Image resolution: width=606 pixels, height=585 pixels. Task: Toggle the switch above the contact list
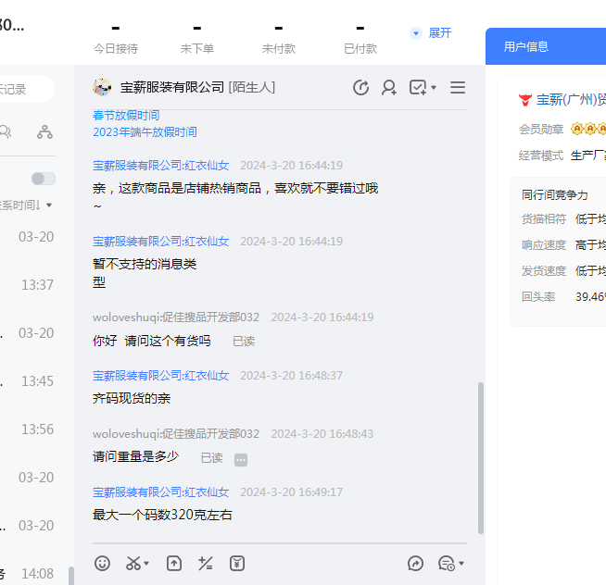click(x=43, y=179)
